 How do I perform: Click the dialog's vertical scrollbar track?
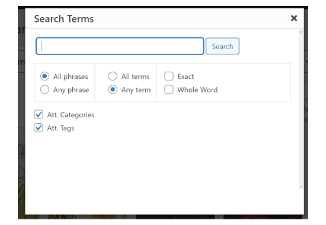pyautogui.click(x=301, y=109)
